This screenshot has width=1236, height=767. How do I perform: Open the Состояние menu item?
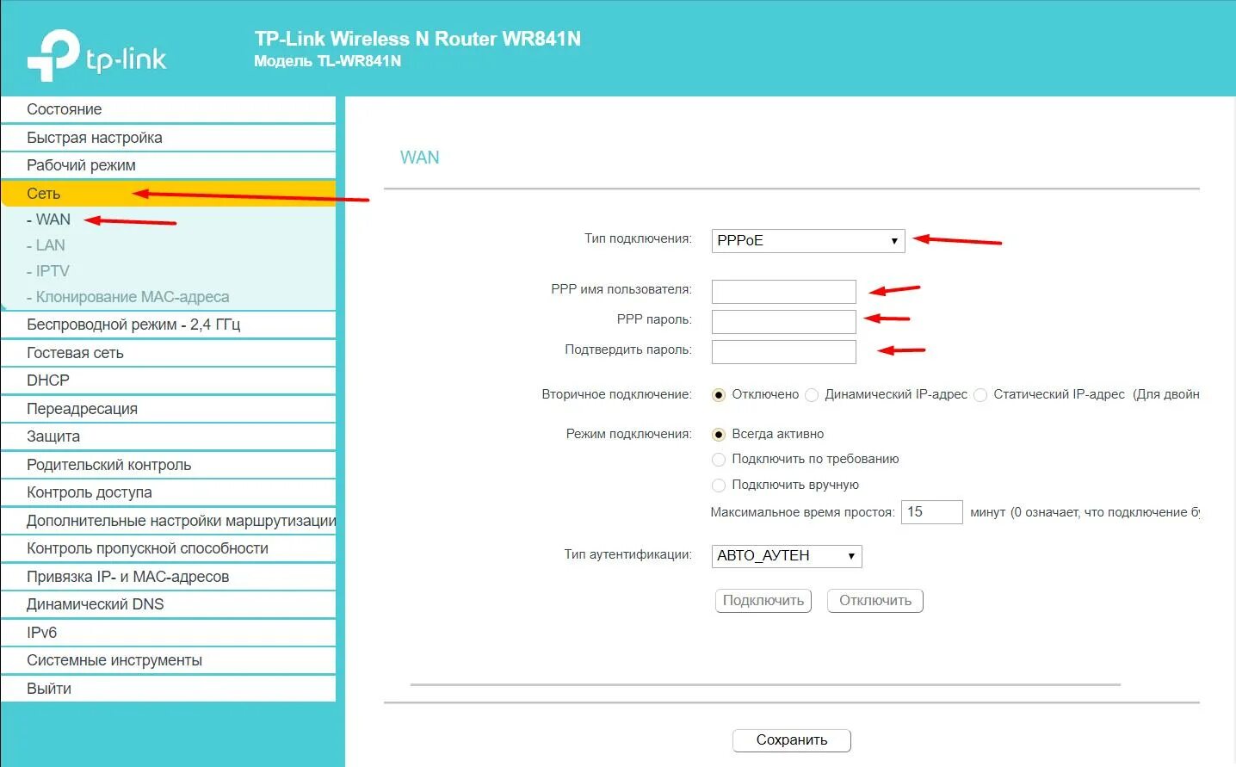click(168, 109)
